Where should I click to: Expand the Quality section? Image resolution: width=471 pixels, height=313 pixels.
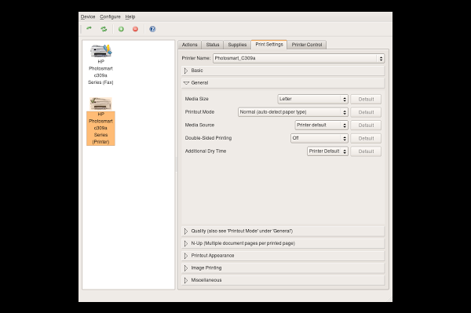point(283,231)
